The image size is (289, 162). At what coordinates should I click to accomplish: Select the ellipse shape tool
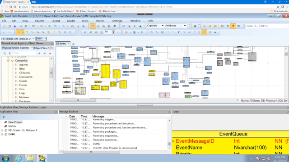pyautogui.click(x=173, y=32)
